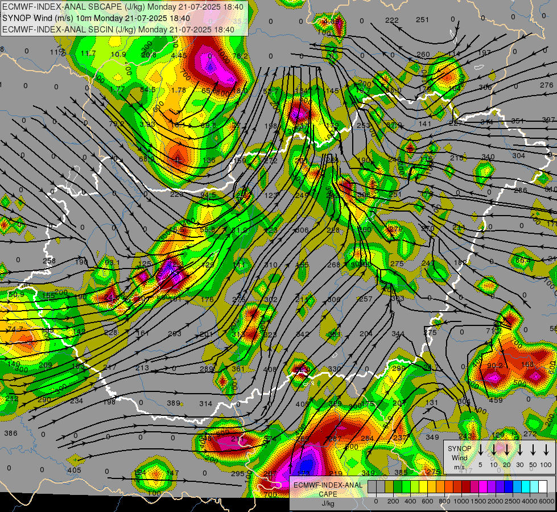
Task: Select the dark red swatch in CAPE legend
Action: (466, 486)
